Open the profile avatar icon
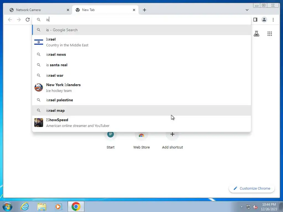Viewport: 283px width, 212px height. point(264,20)
